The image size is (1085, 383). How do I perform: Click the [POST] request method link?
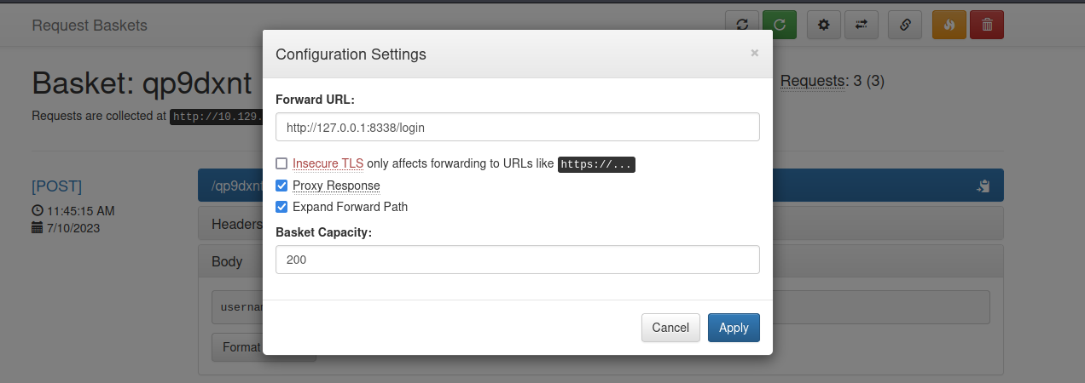57,186
